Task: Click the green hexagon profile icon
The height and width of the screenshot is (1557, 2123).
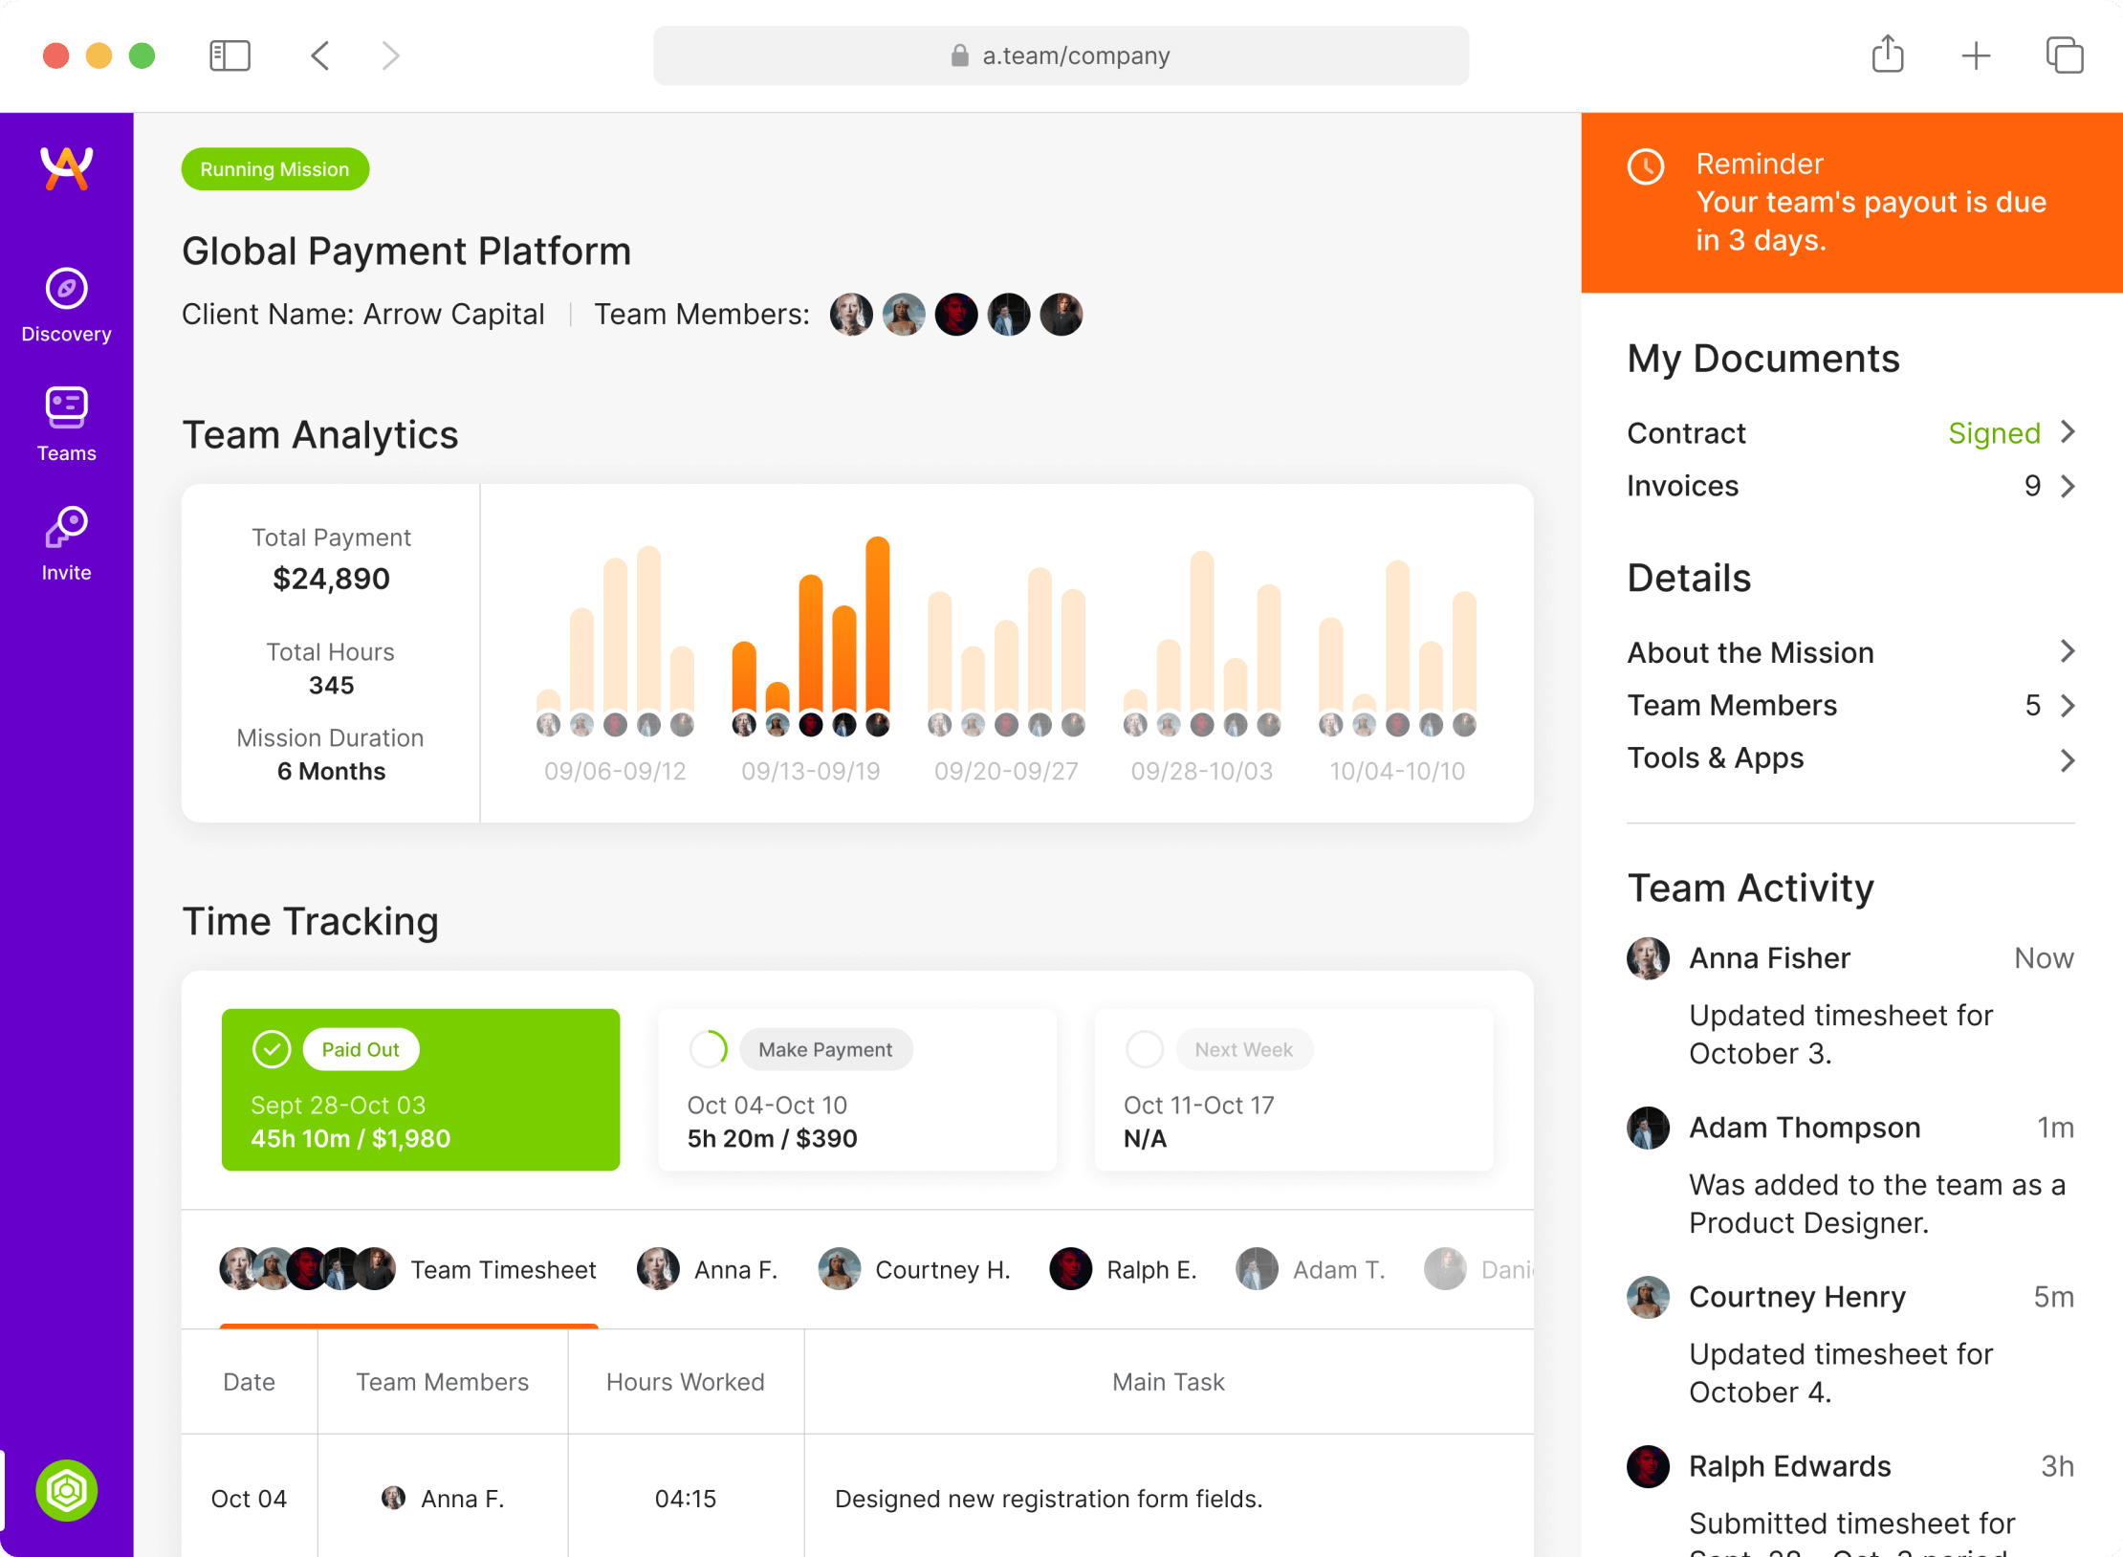Action: (66, 1490)
